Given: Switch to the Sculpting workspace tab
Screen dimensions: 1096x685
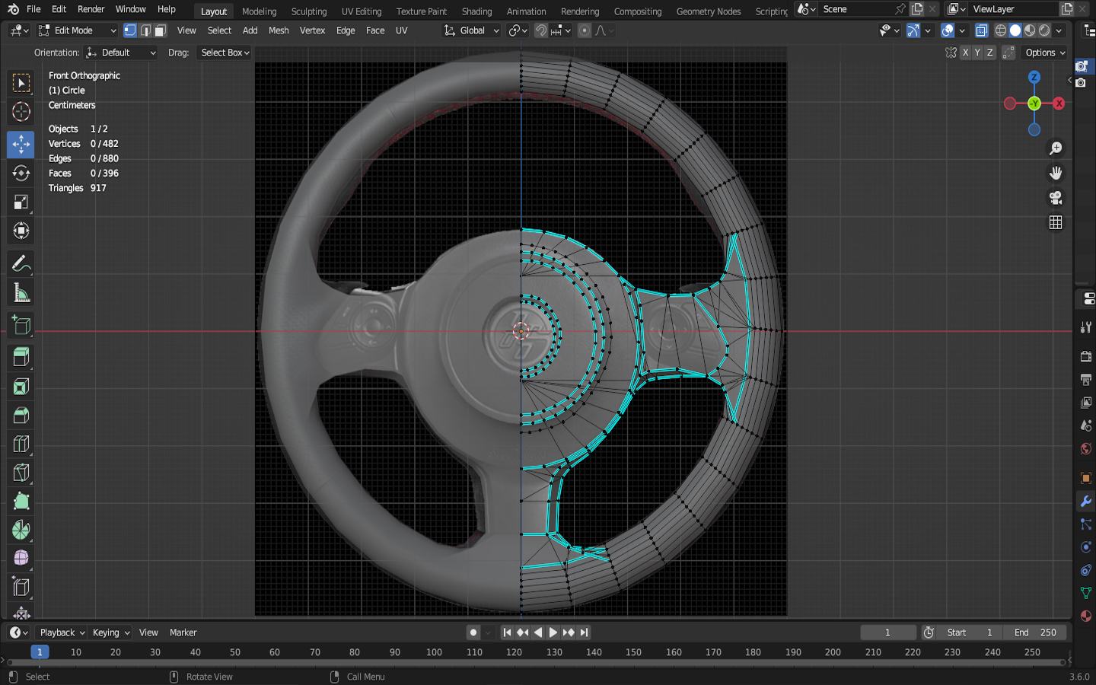Looking at the screenshot, I should tap(309, 11).
